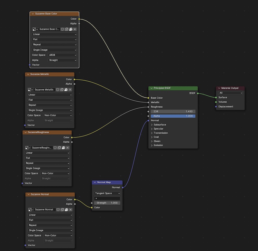Click the Roughness input socket on Principled BSDF
Viewport: 258px width, 251px height.
pos(148,107)
